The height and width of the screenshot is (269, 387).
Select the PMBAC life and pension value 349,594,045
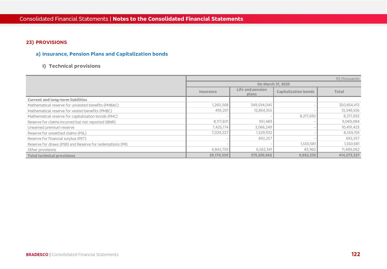pyautogui.click(x=261, y=105)
